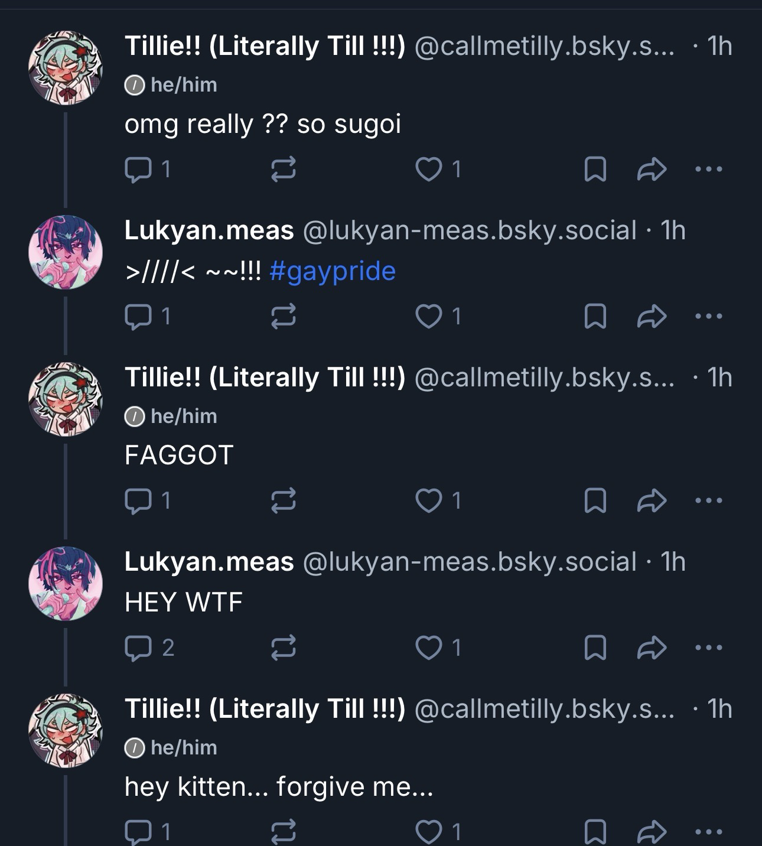The width and height of the screenshot is (762, 846).
Task: Reply to the 'HEY WTF' post
Action: [x=149, y=647]
